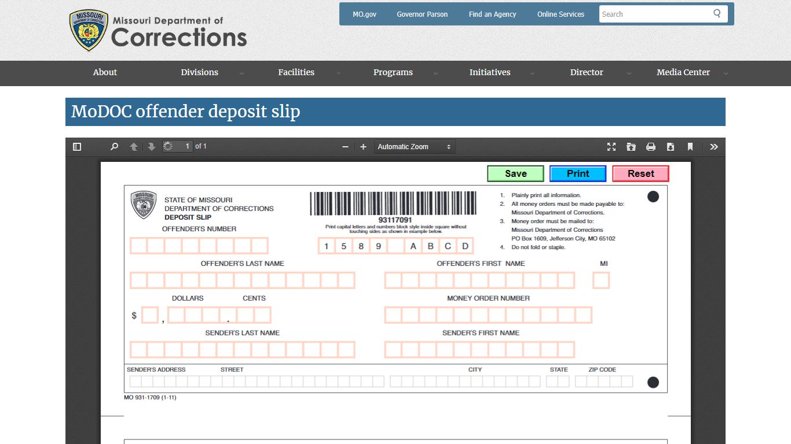Click the blue Print button

(578, 173)
